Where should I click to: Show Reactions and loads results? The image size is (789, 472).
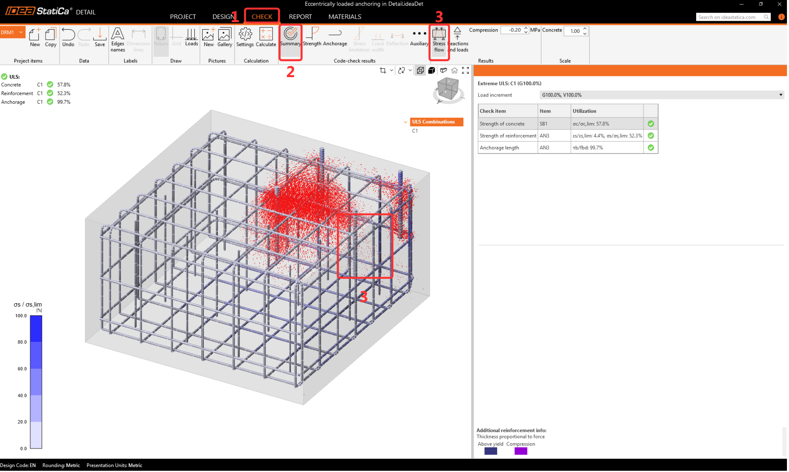click(458, 39)
